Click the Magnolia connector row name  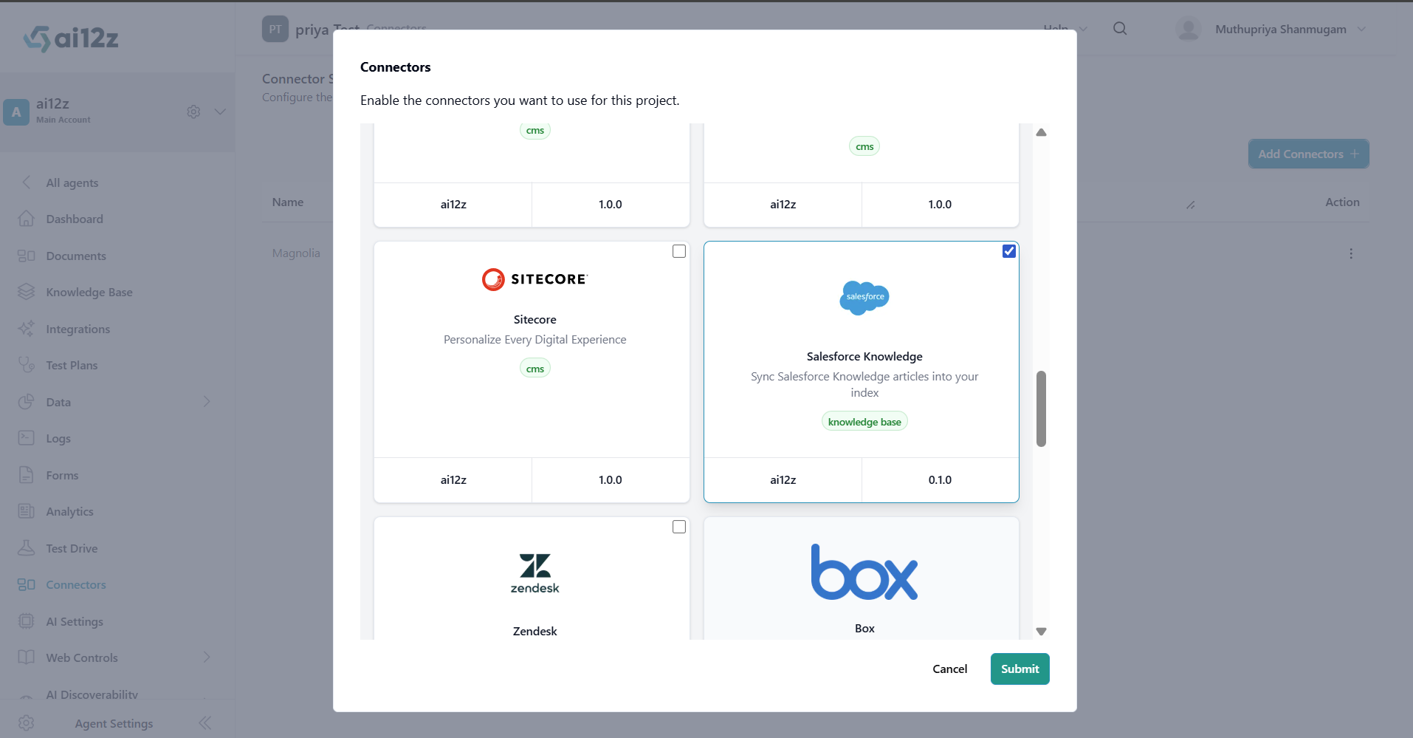pos(296,253)
